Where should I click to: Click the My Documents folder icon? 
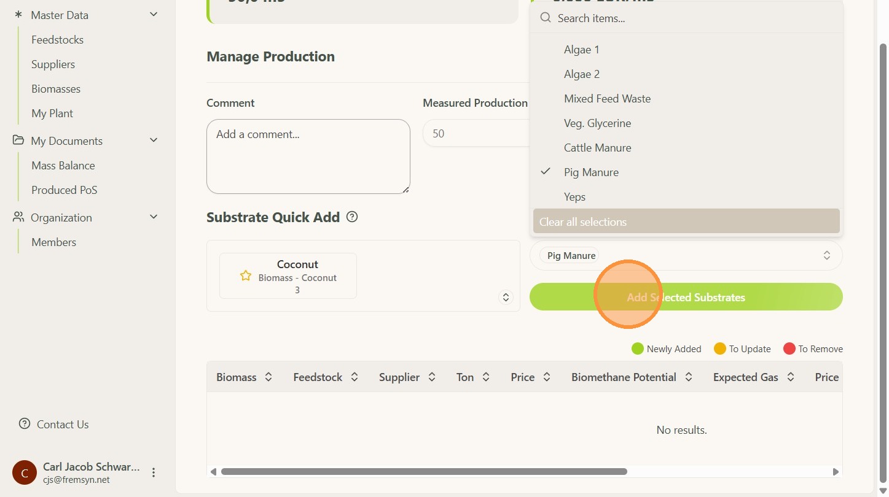[x=18, y=141]
